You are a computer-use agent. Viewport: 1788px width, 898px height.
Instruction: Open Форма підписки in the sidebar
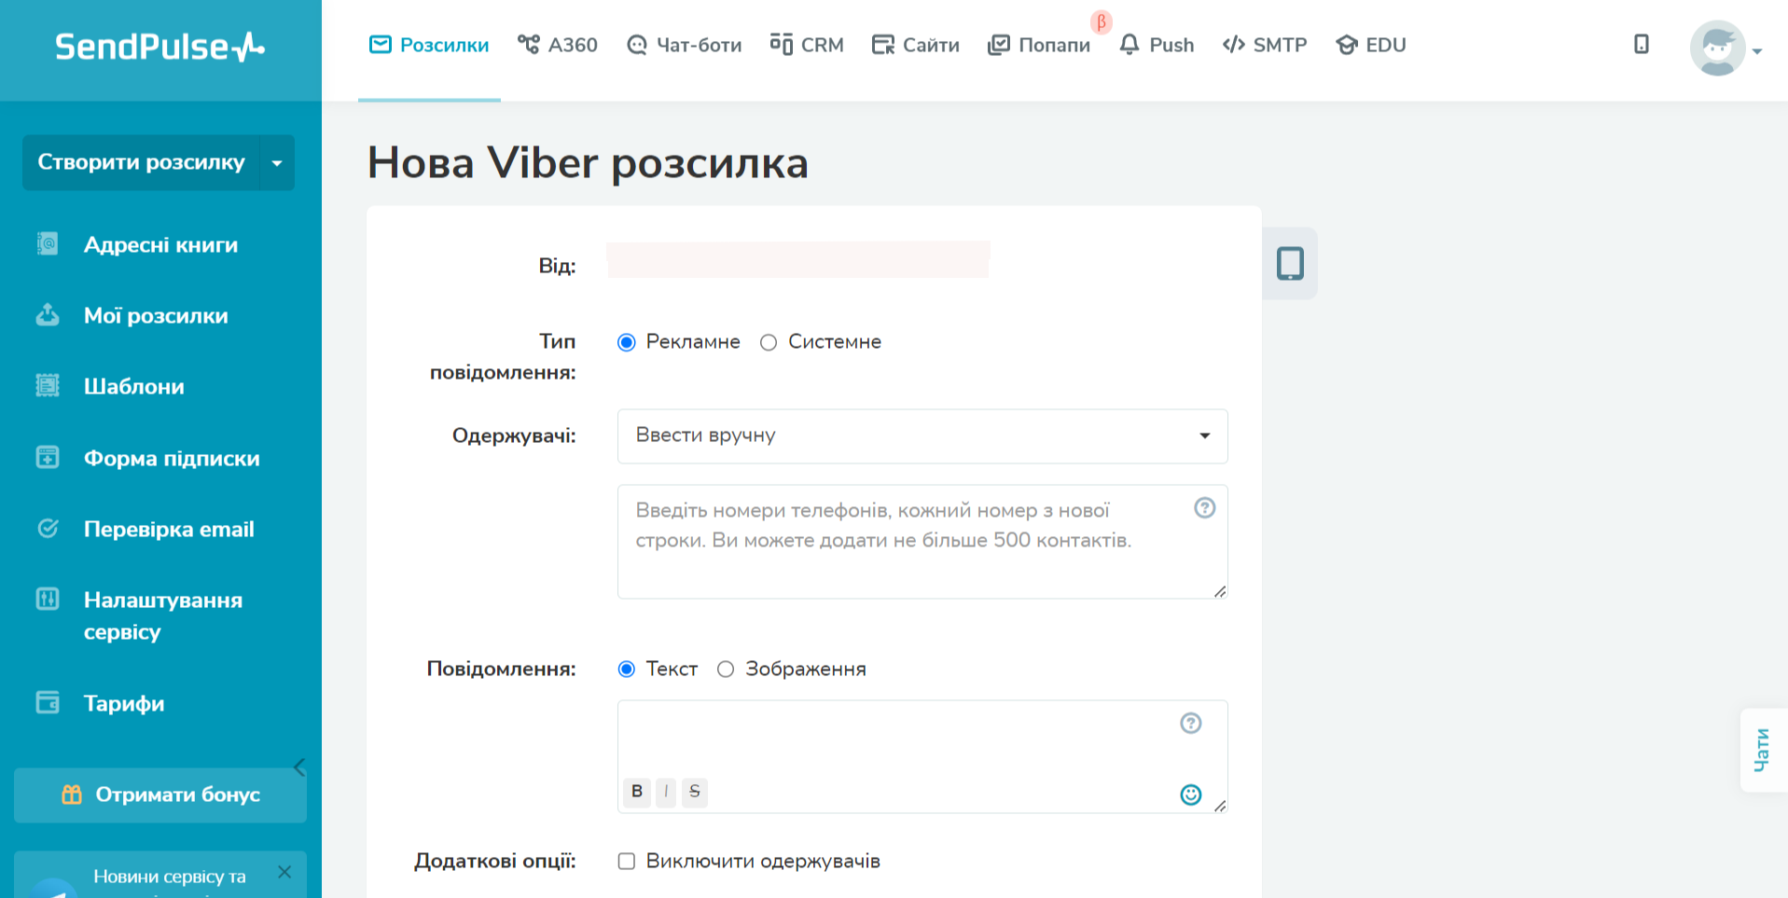[x=172, y=458]
